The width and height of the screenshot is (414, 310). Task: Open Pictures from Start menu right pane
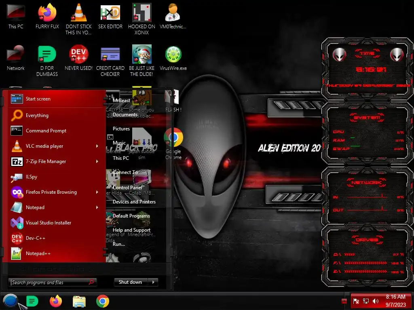tap(121, 129)
